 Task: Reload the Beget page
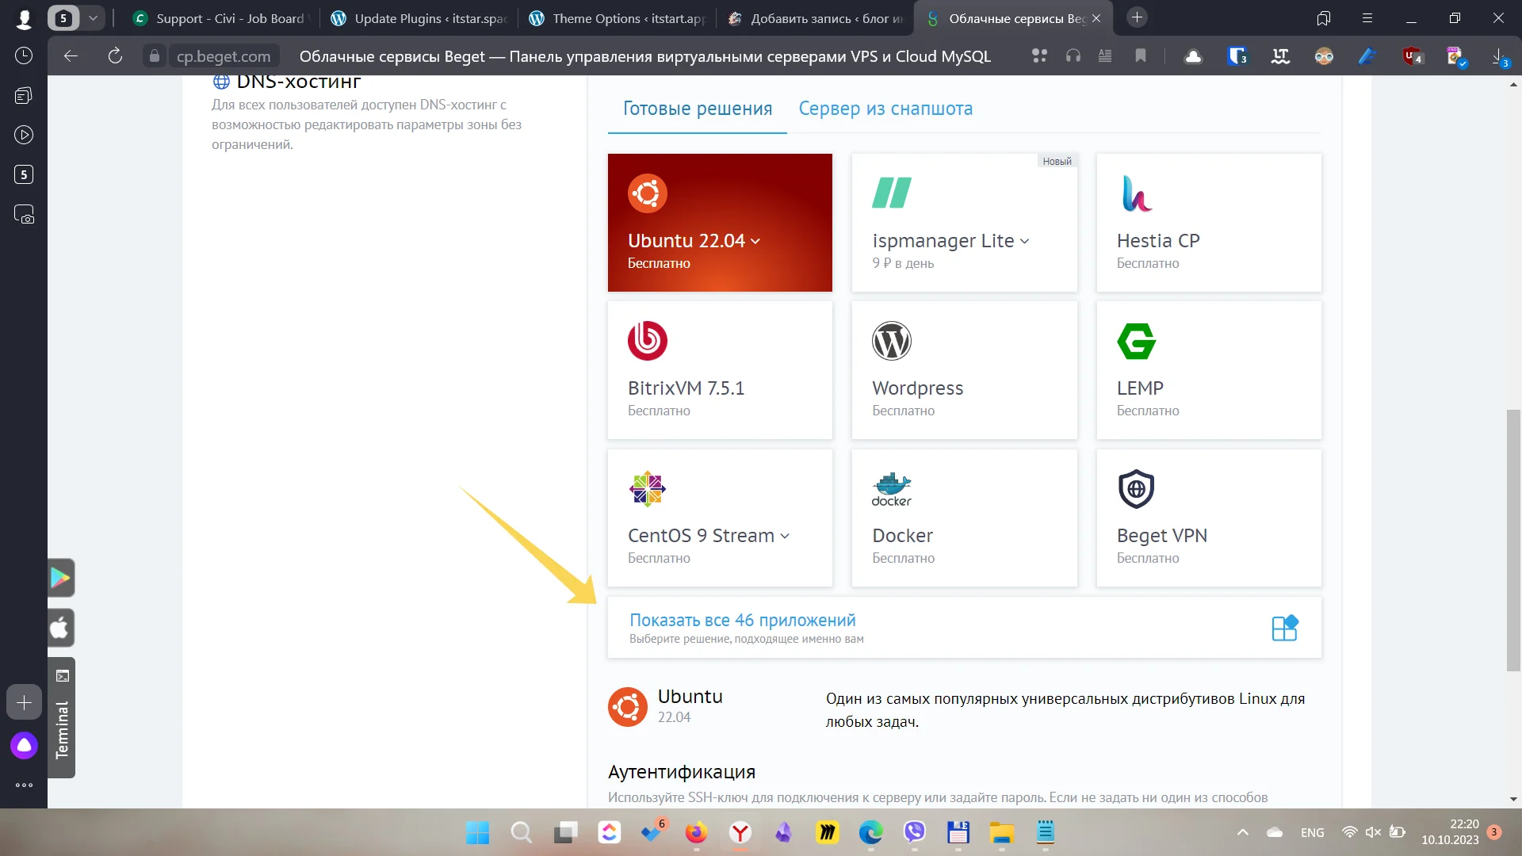coord(115,55)
